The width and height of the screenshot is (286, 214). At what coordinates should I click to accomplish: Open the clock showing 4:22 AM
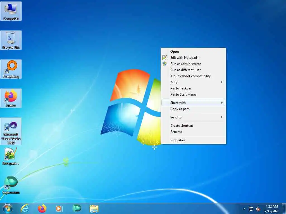(272, 209)
